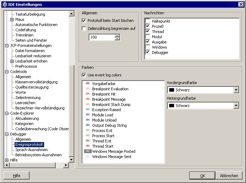The image size is (246, 183).
Task: Select Sprach-Ausnahmen in the tree
Action: point(31,150)
